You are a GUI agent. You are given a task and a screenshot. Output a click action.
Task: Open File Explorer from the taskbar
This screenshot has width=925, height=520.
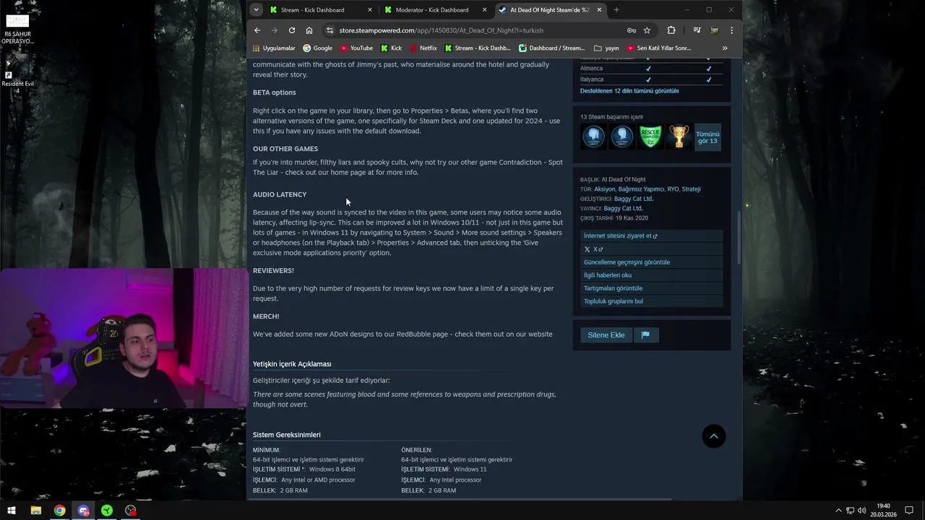tap(35, 511)
